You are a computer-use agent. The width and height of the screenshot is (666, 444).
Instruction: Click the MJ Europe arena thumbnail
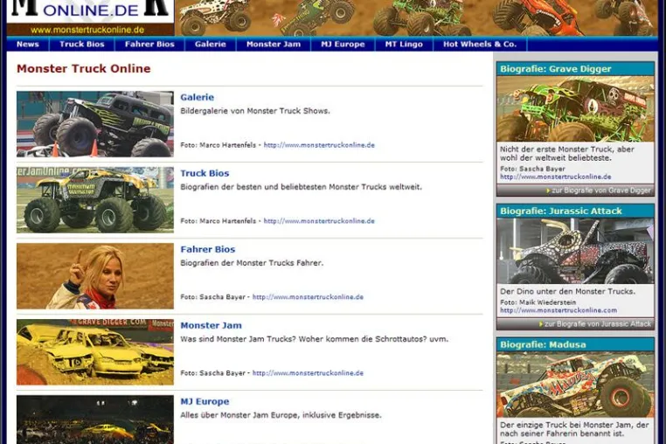(95, 420)
